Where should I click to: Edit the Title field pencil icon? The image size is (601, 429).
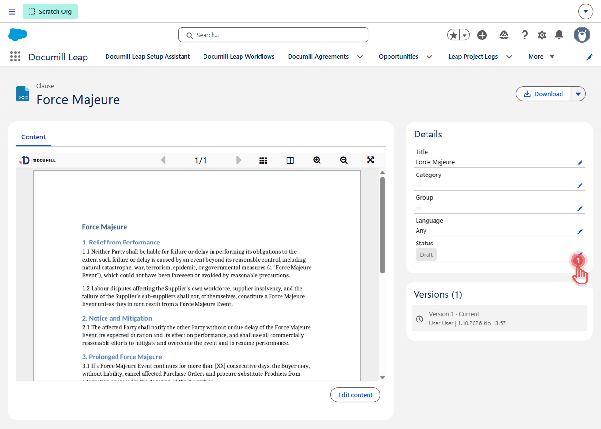tap(580, 163)
